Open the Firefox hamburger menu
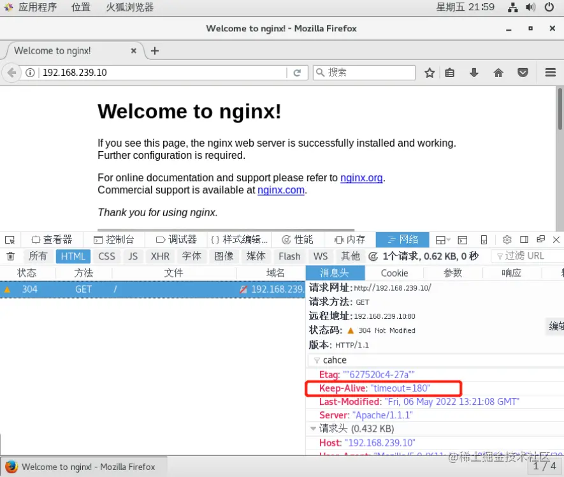The width and height of the screenshot is (564, 477). point(551,73)
